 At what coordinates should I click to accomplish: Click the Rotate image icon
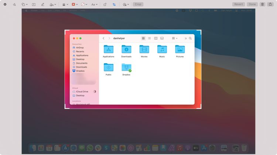[x=105, y=4]
